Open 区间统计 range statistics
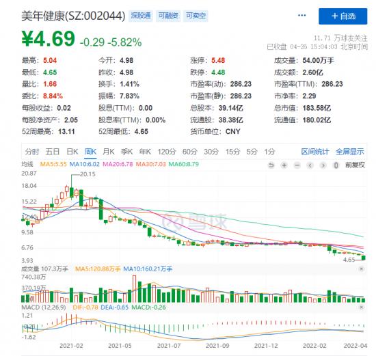 tap(315, 152)
